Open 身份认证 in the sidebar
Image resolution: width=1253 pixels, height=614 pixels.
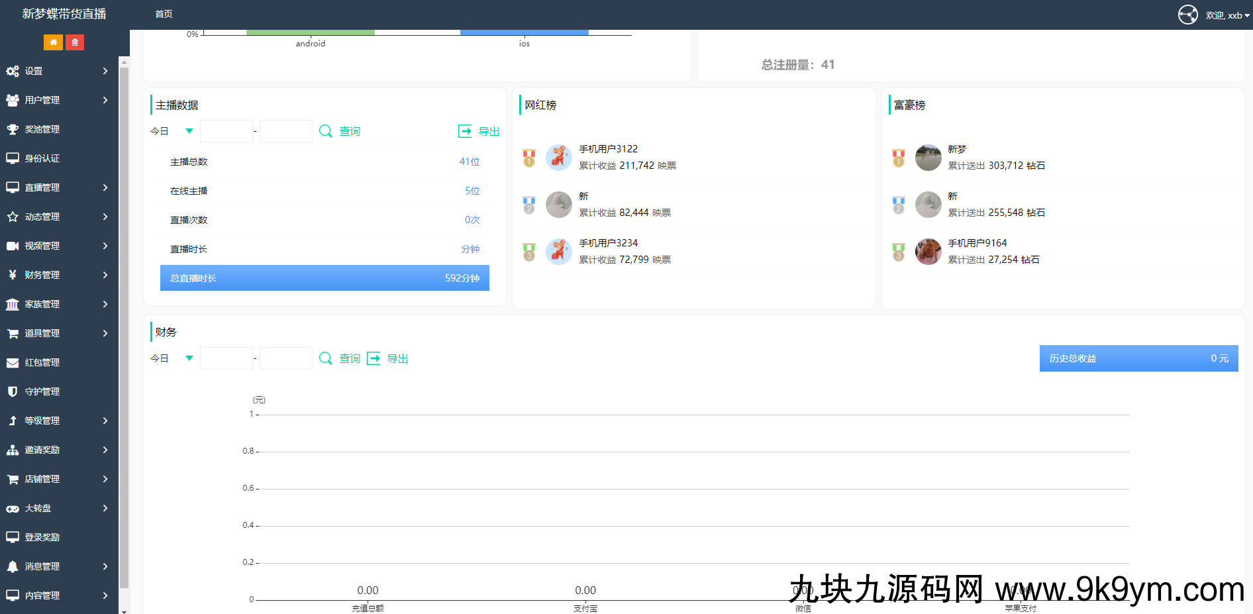point(42,158)
